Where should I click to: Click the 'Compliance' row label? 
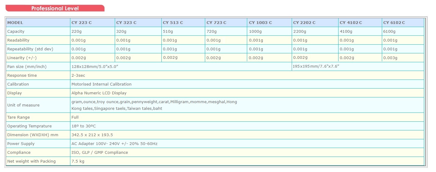19,153
